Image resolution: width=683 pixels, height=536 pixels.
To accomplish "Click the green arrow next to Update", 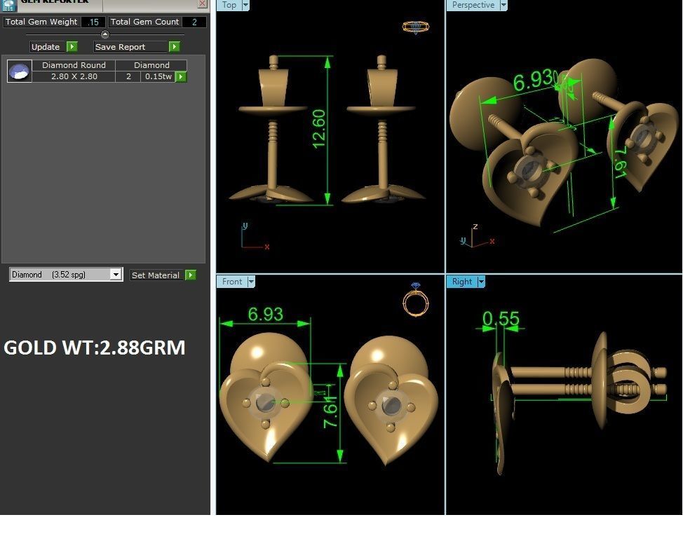I will click(72, 46).
